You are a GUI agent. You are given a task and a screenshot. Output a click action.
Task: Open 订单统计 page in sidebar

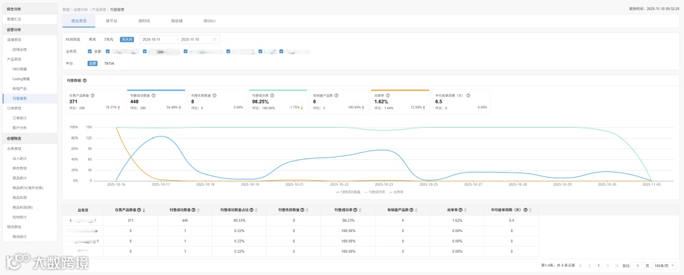(x=20, y=118)
